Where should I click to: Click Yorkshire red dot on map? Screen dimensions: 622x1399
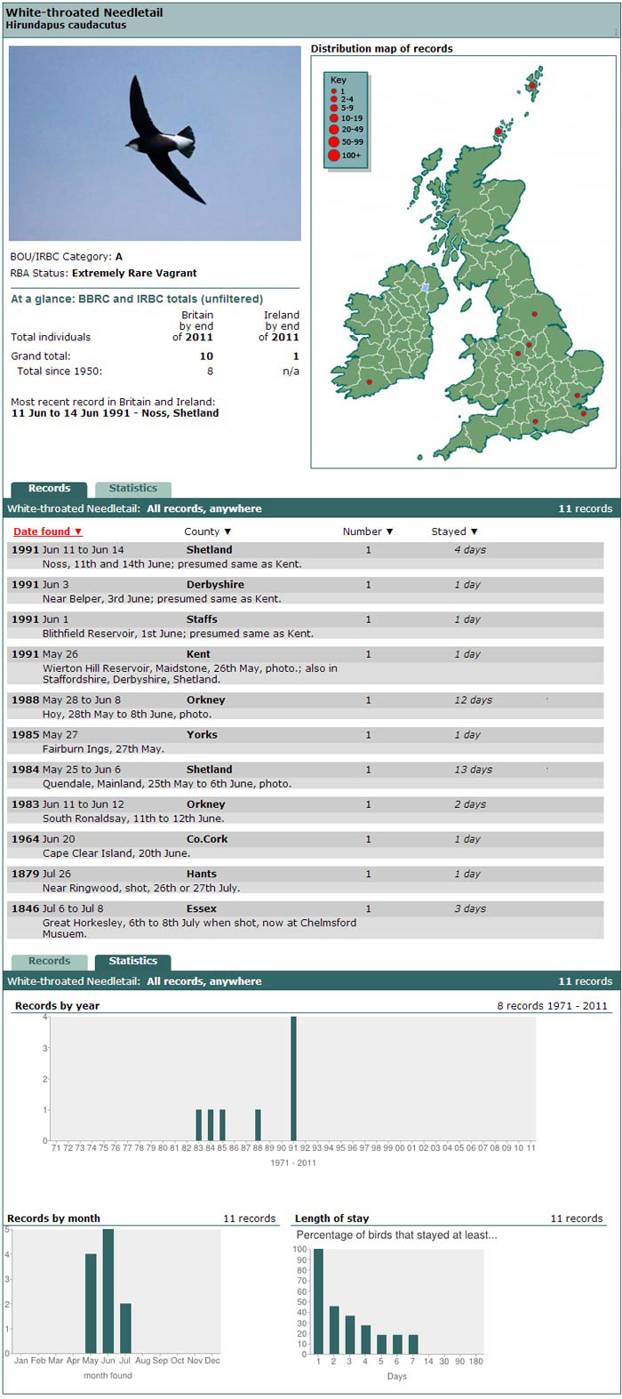coord(535,314)
